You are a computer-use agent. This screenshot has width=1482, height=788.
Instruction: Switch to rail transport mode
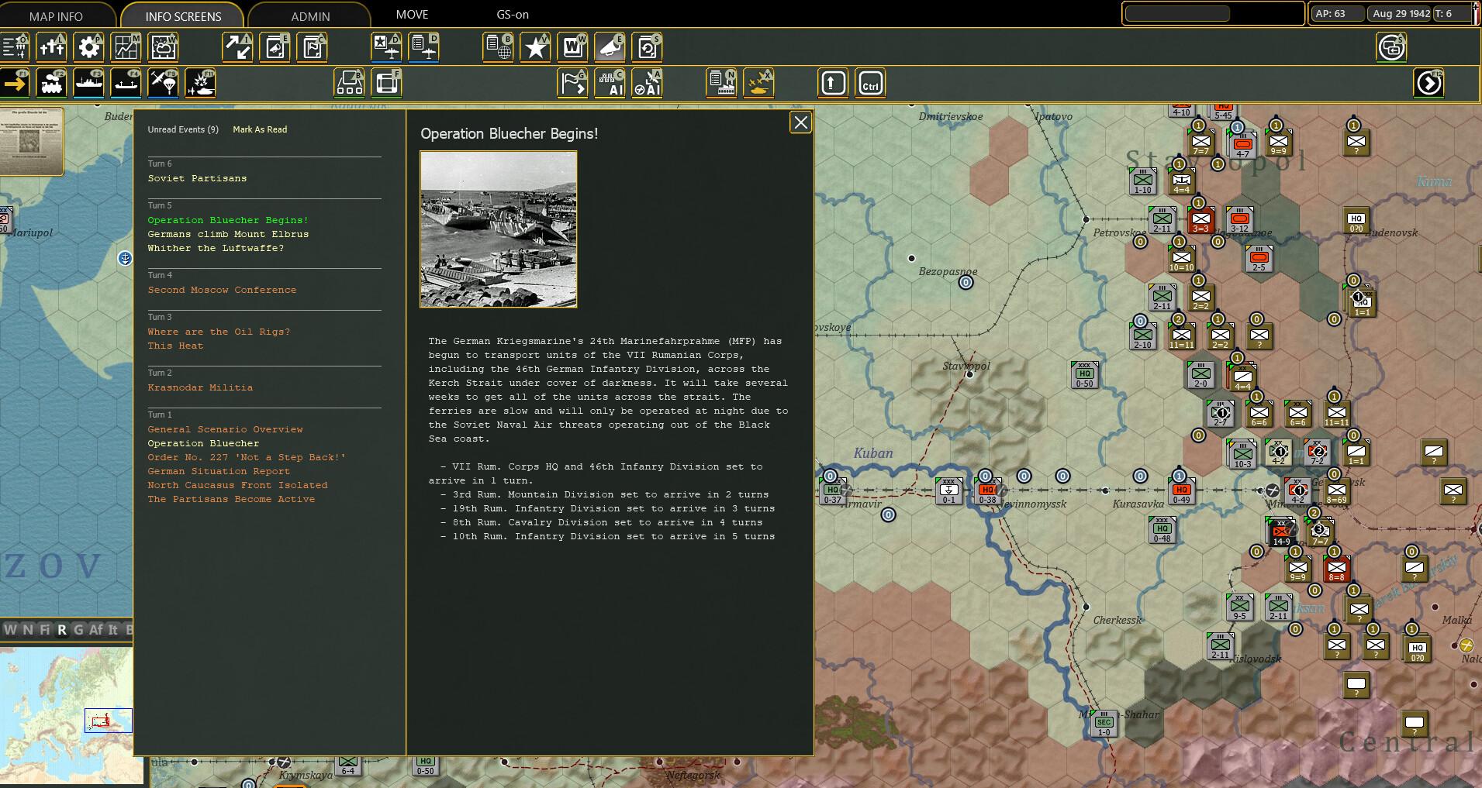[51, 83]
